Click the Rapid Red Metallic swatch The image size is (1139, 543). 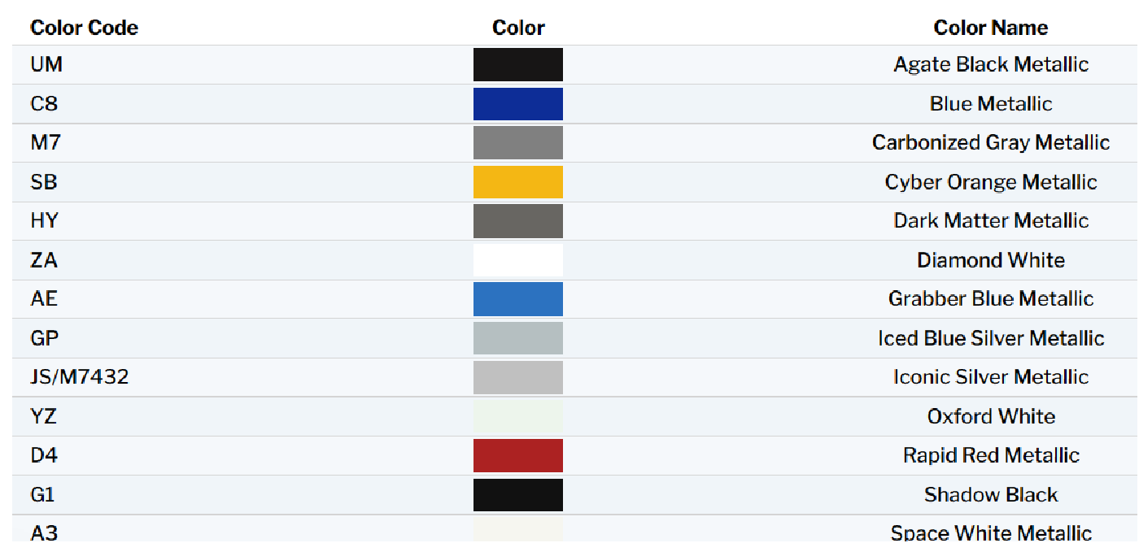click(x=518, y=455)
